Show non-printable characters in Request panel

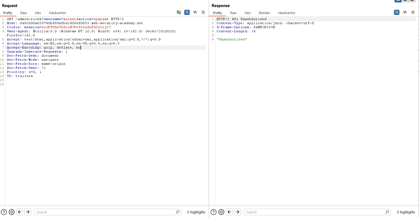[195, 12]
